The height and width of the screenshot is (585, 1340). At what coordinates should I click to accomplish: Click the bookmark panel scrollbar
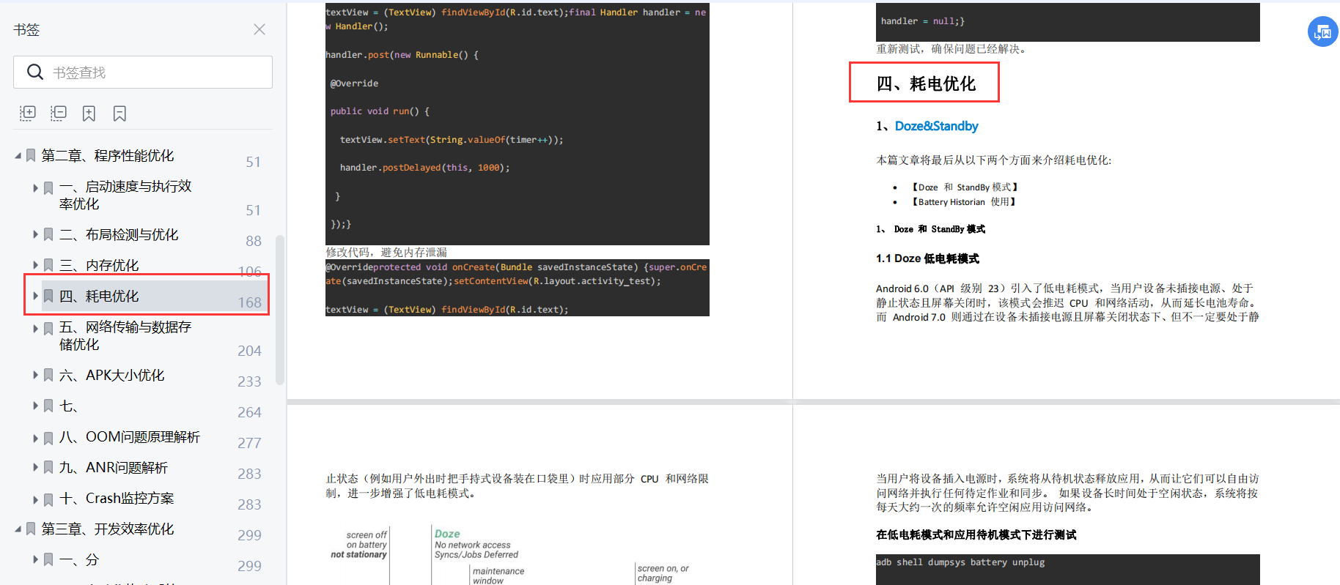279,310
